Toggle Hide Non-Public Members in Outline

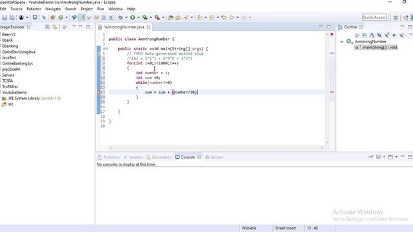394,35
